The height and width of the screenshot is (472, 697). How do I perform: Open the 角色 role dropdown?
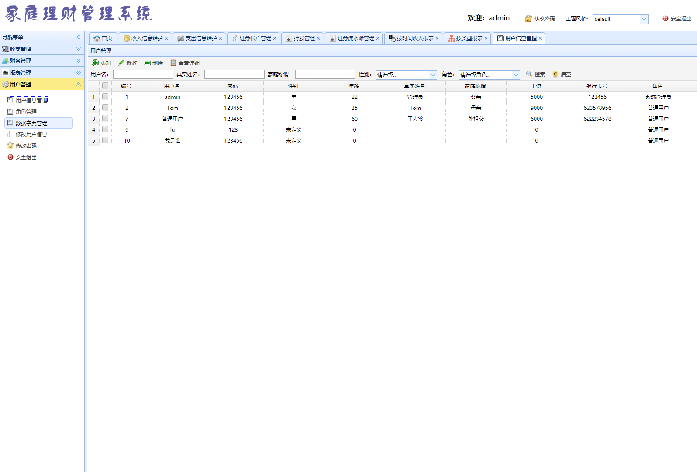tap(516, 75)
